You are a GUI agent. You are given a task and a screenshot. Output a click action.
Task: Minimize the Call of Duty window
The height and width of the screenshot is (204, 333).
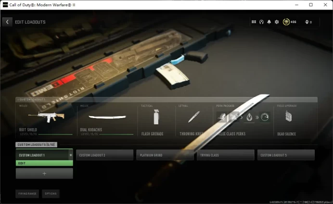click(x=297, y=5)
